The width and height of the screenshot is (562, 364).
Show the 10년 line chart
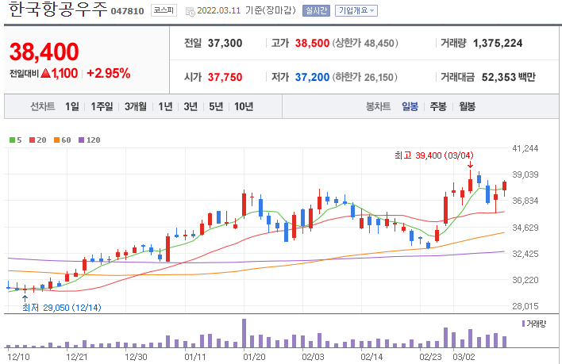[244, 106]
